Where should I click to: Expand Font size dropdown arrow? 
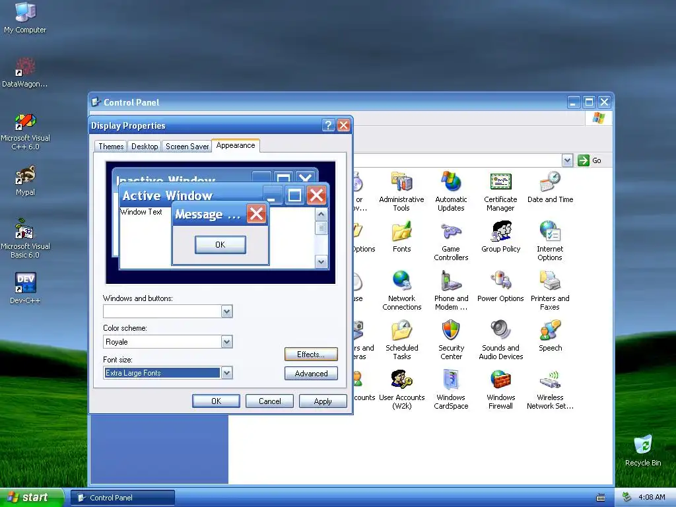227,373
